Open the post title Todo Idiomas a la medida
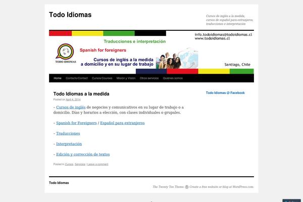The height and width of the screenshot is (202, 303). point(81,94)
